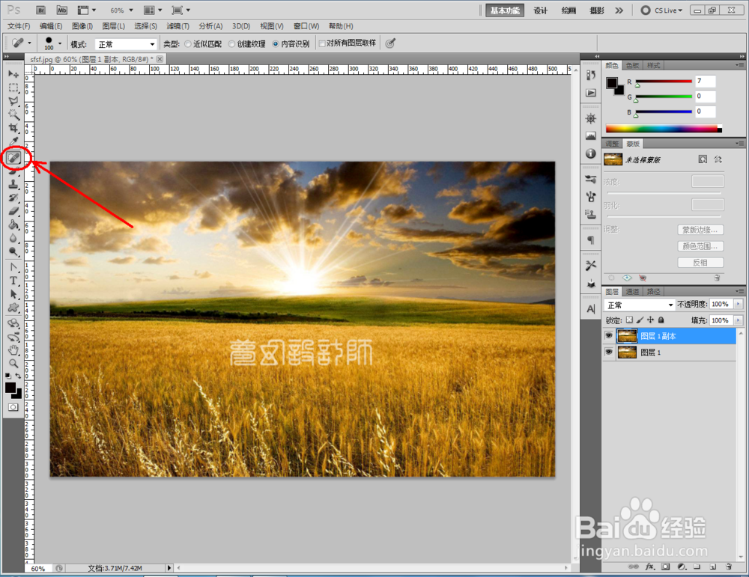Launch Bridge with the Br icon
This screenshot has height=577, width=749.
41,10
